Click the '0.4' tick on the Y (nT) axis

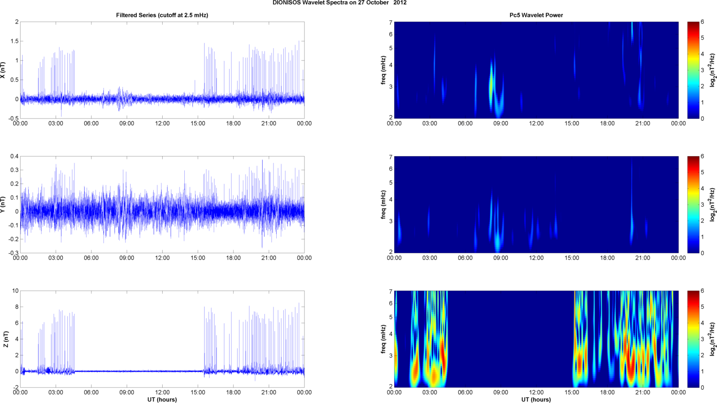pos(15,157)
